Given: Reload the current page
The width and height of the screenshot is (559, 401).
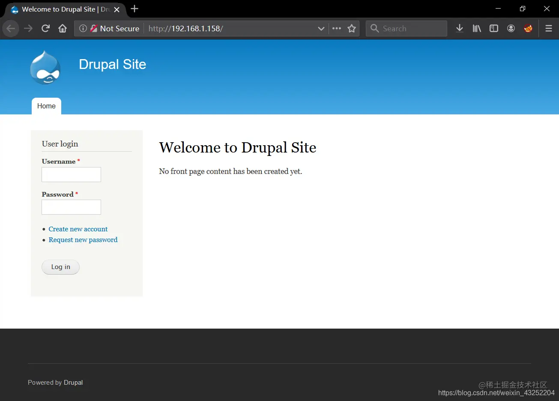Looking at the screenshot, I should pyautogui.click(x=45, y=29).
